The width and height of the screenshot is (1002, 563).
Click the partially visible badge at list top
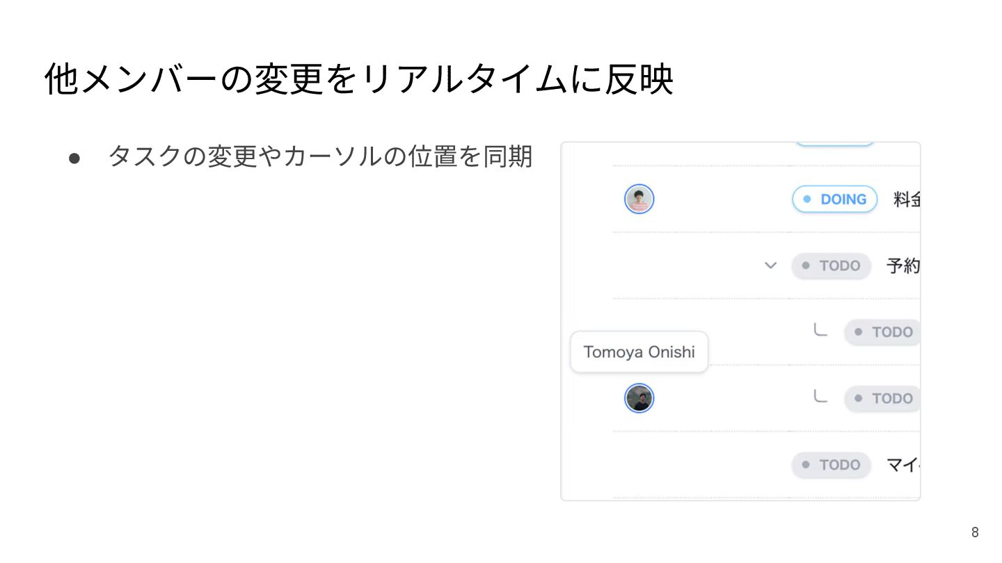tap(834, 144)
